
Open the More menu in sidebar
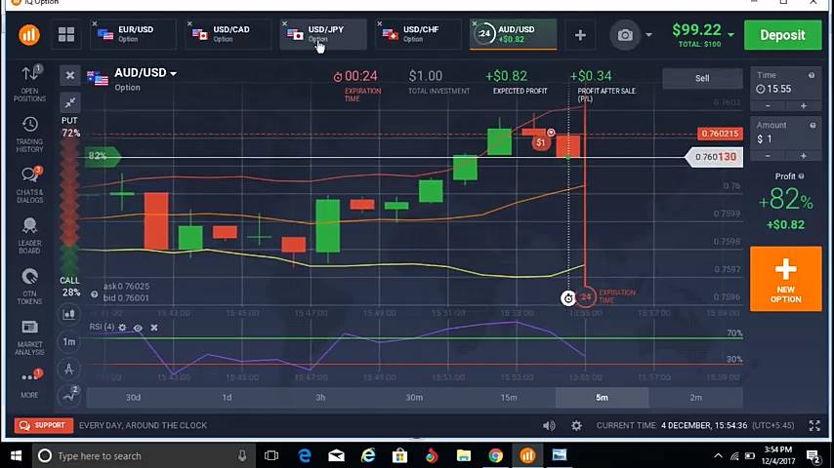pyautogui.click(x=29, y=383)
